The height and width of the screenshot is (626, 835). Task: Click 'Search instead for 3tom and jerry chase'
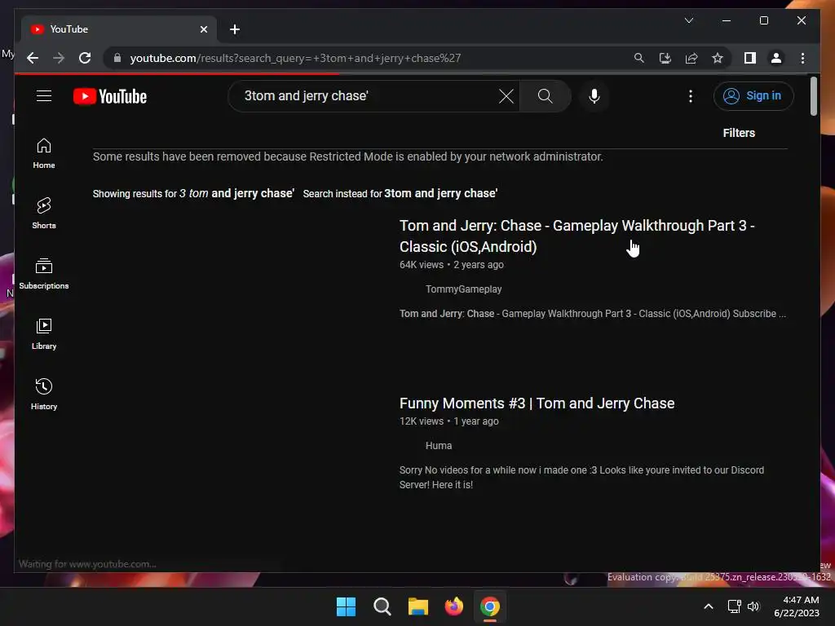pyautogui.click(x=400, y=194)
